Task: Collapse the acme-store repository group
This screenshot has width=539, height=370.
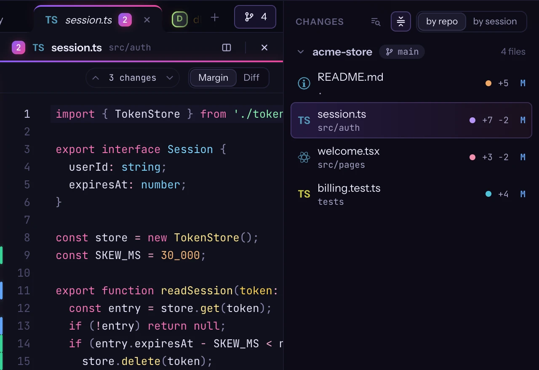Action: [301, 52]
